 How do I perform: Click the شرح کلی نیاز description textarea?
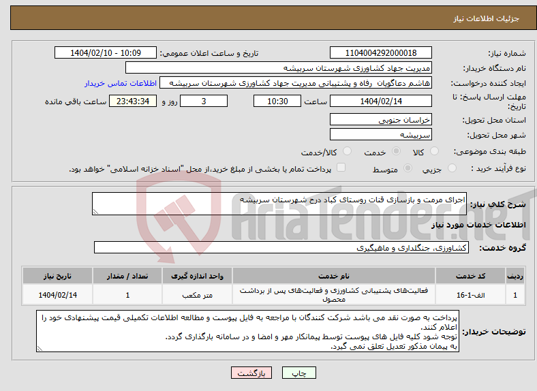click(279, 204)
